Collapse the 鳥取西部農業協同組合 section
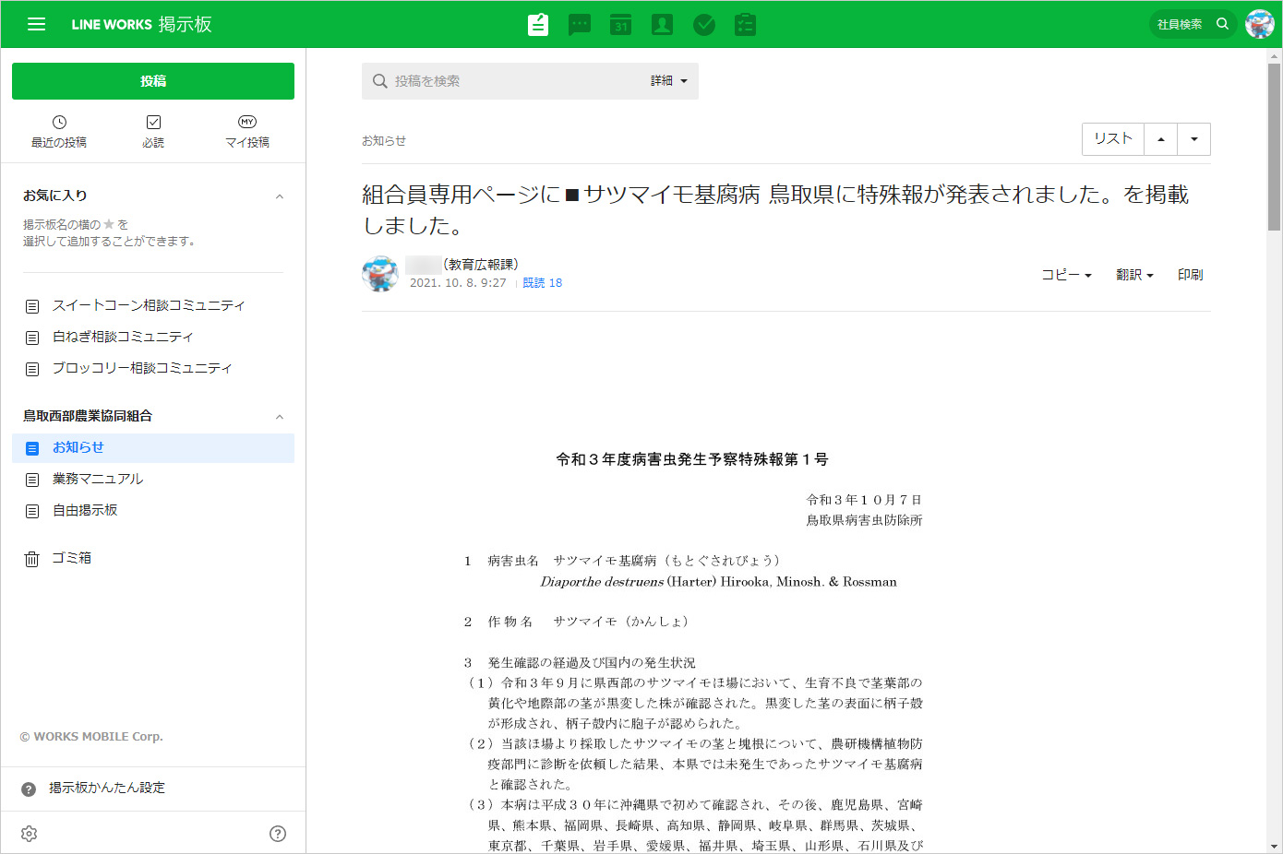Screen dimensions: 1283x854 pos(280,417)
